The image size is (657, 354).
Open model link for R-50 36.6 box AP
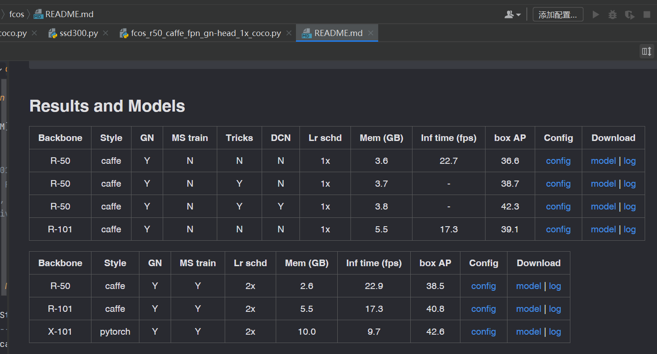pyautogui.click(x=603, y=161)
